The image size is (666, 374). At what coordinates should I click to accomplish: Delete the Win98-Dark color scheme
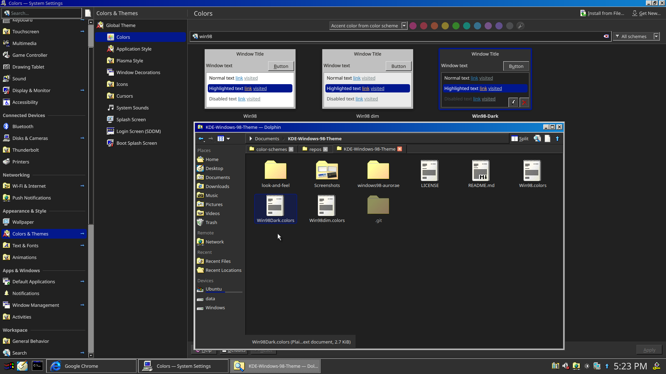click(524, 102)
